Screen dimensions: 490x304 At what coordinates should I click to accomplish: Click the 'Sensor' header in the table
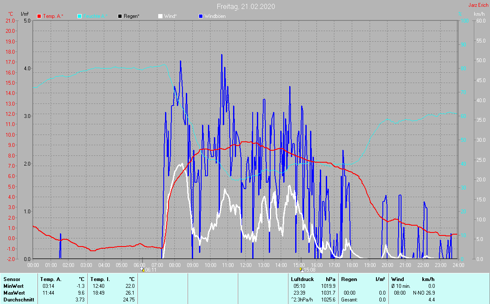(x=12, y=279)
